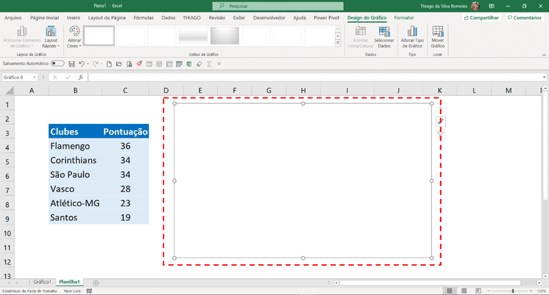Add a new sheet with the plus icon
The image size is (549, 295).
pyautogui.click(x=95, y=283)
